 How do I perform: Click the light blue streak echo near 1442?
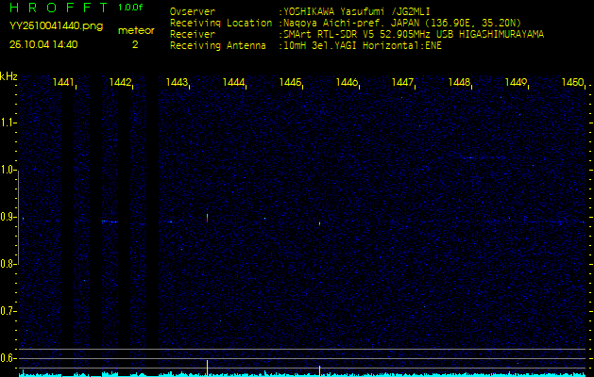tap(110, 221)
